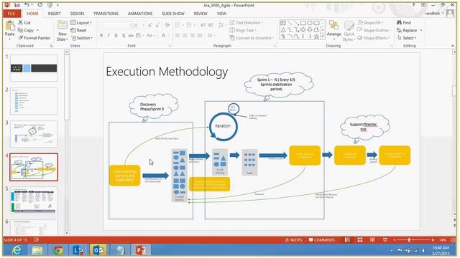Select slide 1 thumbnail

(34, 68)
